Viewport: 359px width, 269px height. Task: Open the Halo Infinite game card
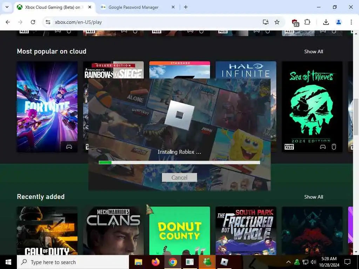coord(246,70)
